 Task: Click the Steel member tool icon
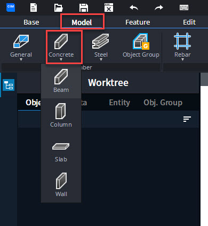pos(101,42)
